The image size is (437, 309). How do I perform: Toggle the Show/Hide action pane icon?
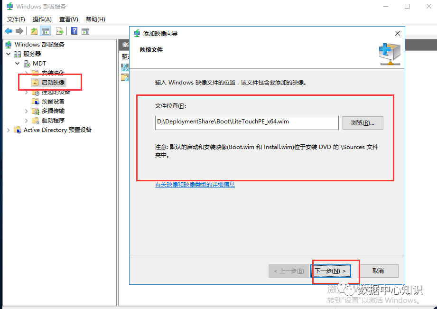pos(85,31)
